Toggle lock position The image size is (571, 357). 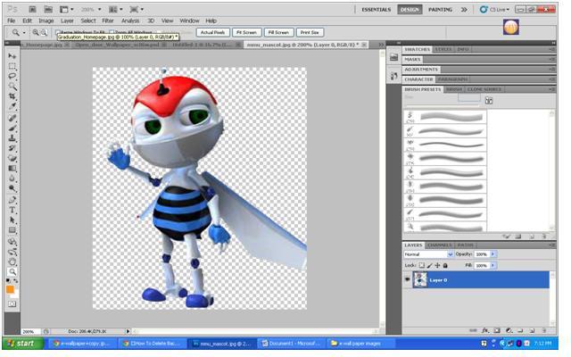tap(437, 265)
